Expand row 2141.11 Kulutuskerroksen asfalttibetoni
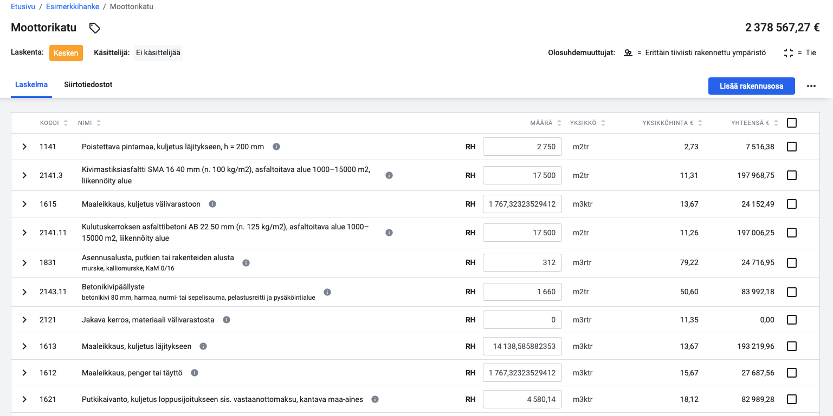Viewport: 833px width, 416px height. coord(24,233)
